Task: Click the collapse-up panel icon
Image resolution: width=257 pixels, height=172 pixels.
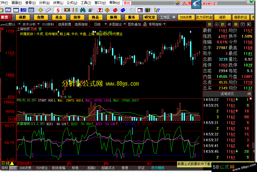Action: tap(243, 24)
